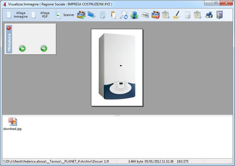Click the 183/275 value in status bar

click(183, 161)
